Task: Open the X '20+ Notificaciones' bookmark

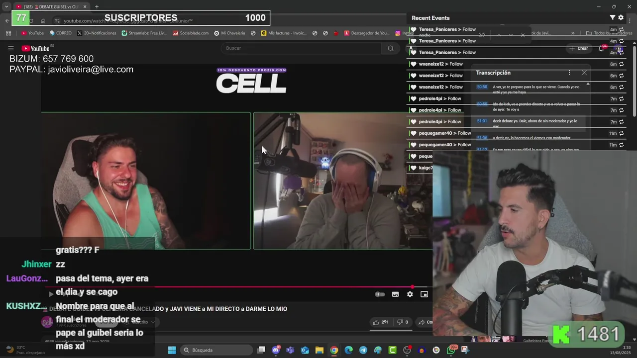Action: (97, 33)
